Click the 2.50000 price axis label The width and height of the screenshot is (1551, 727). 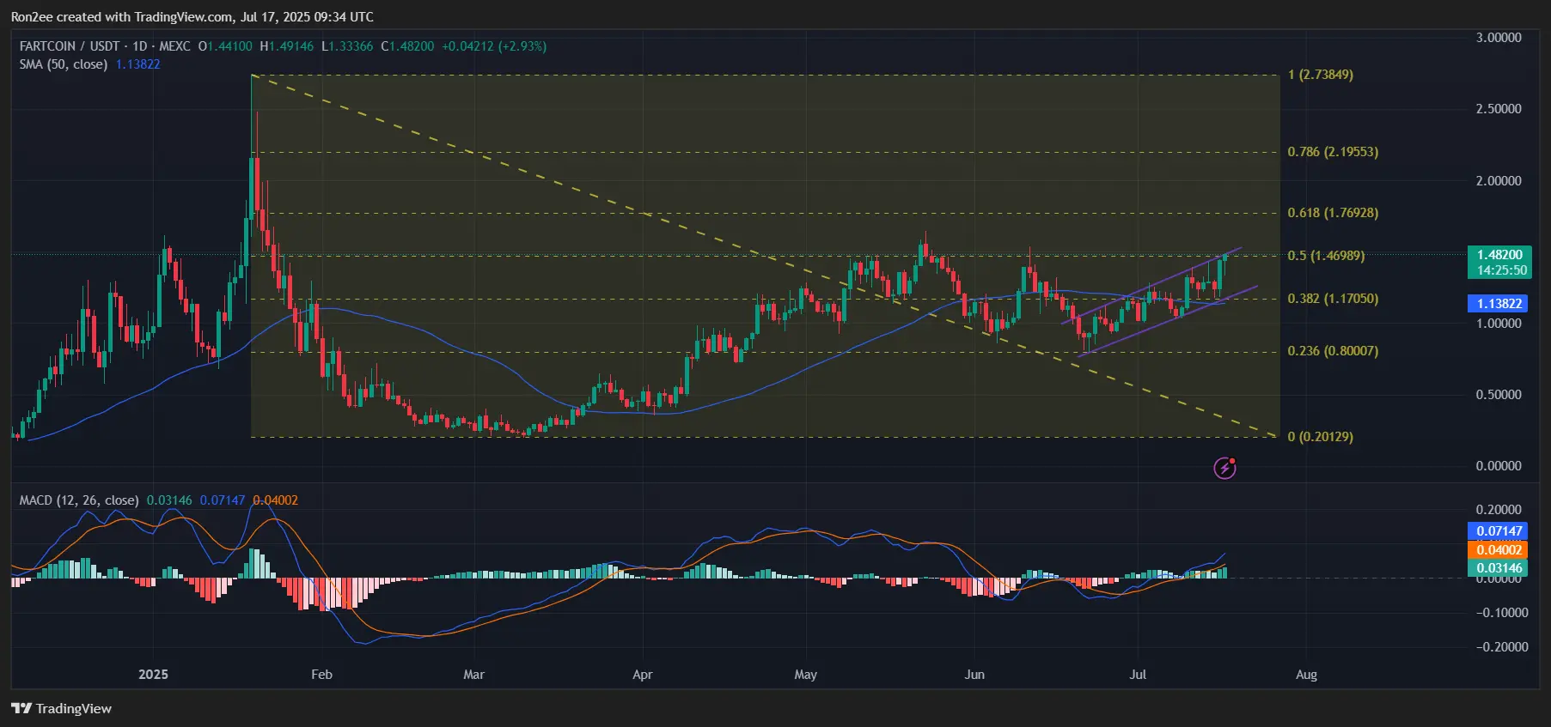tap(1499, 109)
